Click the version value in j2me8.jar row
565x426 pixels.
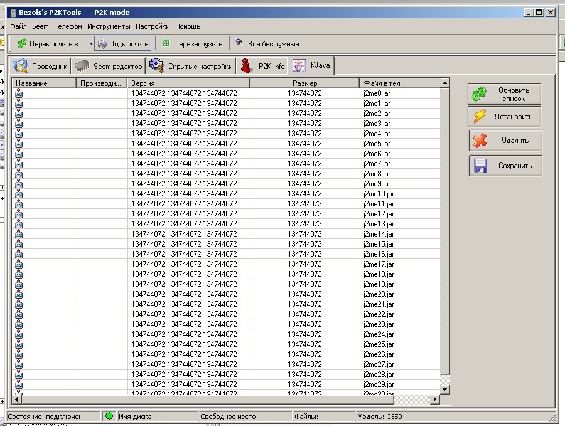tap(184, 174)
